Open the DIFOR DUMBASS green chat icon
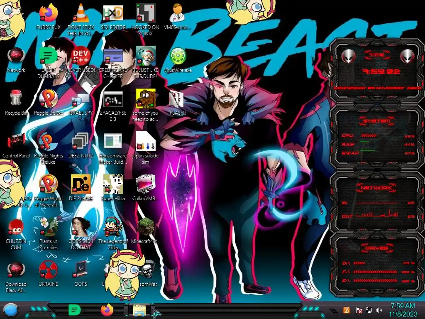Viewport: 425px width, 319px height. (x=48, y=56)
